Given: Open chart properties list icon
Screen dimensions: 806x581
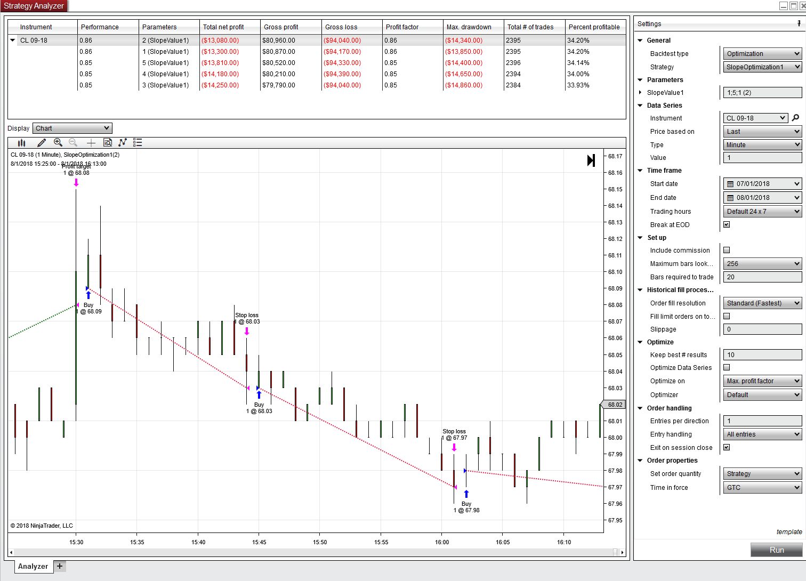Looking at the screenshot, I should pos(138,143).
